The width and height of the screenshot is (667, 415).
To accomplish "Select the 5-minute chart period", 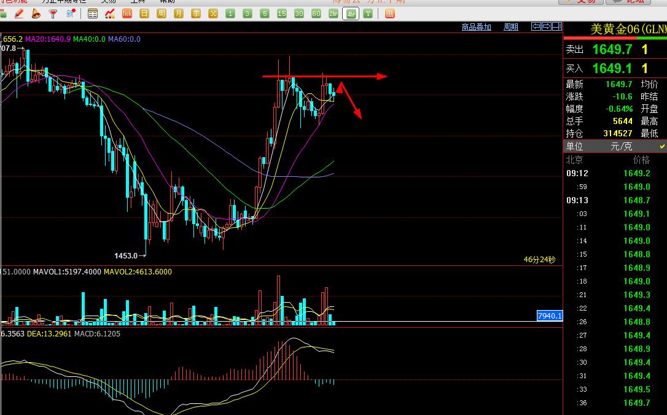I will click(265, 14).
